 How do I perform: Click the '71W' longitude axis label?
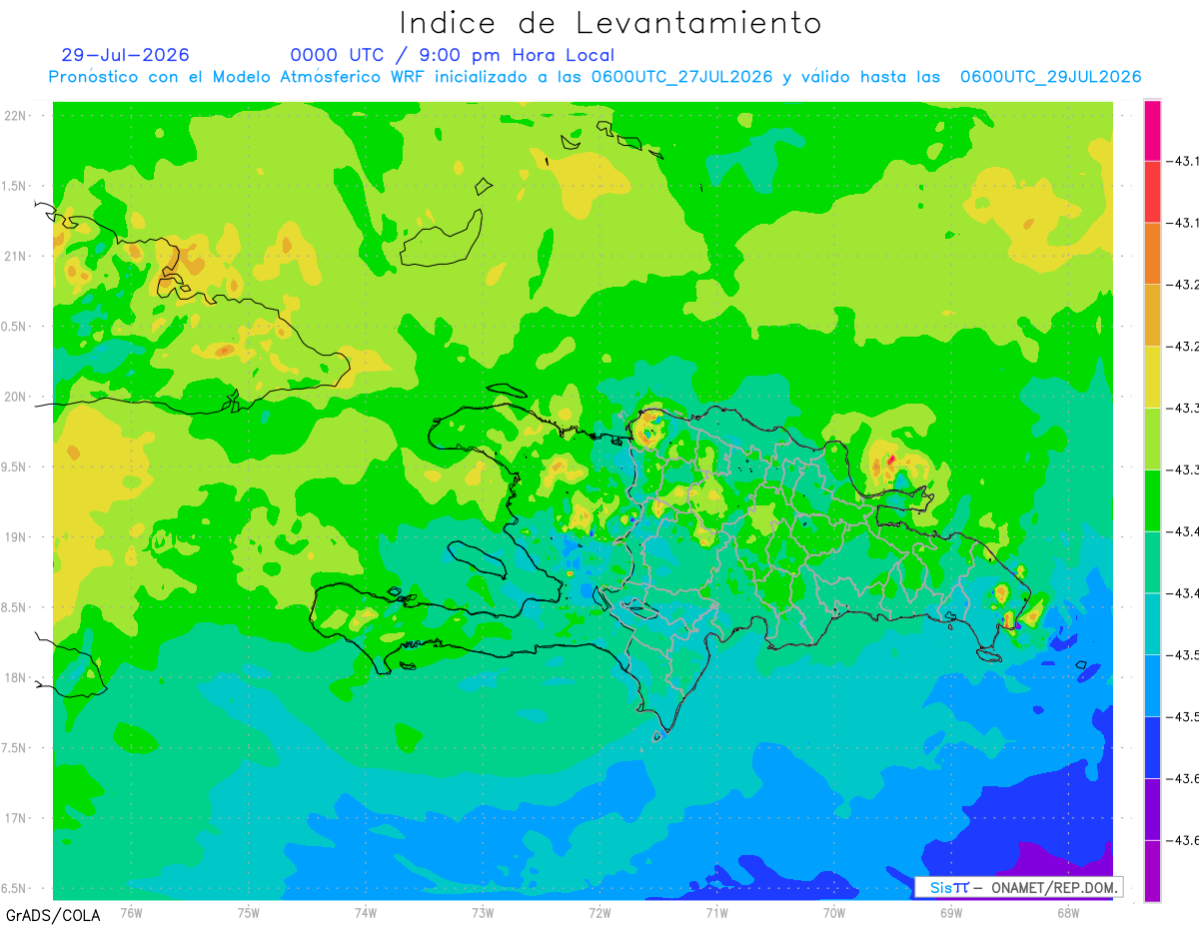pos(716,912)
